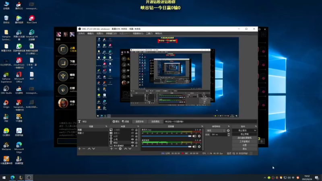Image resolution: width=322 pixels, height=181 pixels.
Task: Select the 上路 role icon in League client
Action: tap(63, 49)
